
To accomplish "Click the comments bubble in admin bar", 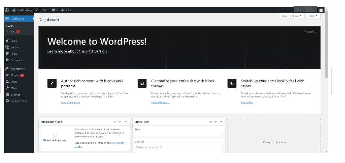I will point(55,10).
